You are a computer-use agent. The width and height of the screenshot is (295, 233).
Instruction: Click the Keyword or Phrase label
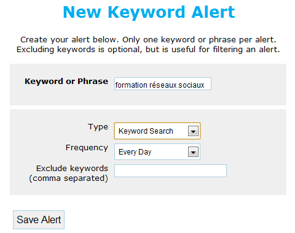tap(66, 82)
